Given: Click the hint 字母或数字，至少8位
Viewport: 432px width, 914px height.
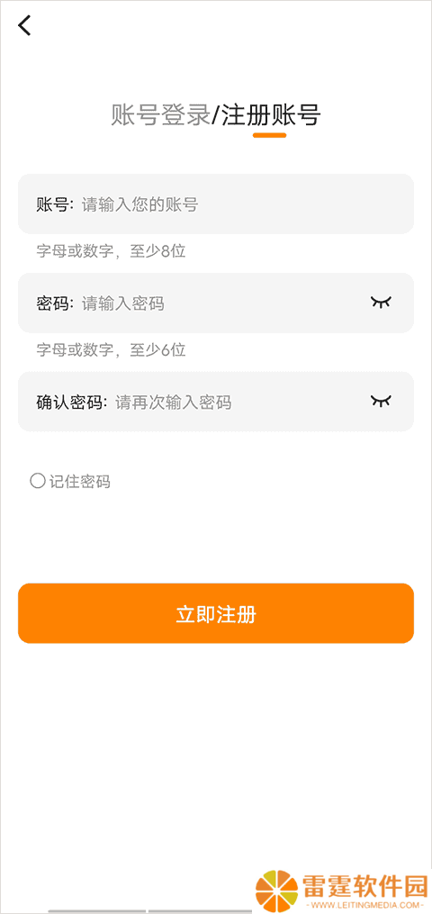Looking at the screenshot, I should tap(111, 251).
